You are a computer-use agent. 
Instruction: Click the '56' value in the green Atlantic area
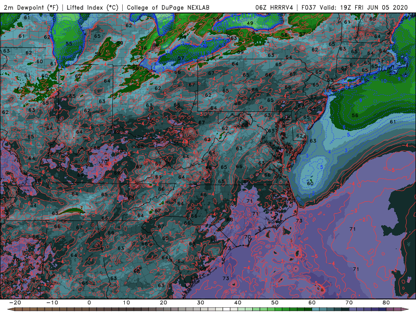click(x=355, y=115)
